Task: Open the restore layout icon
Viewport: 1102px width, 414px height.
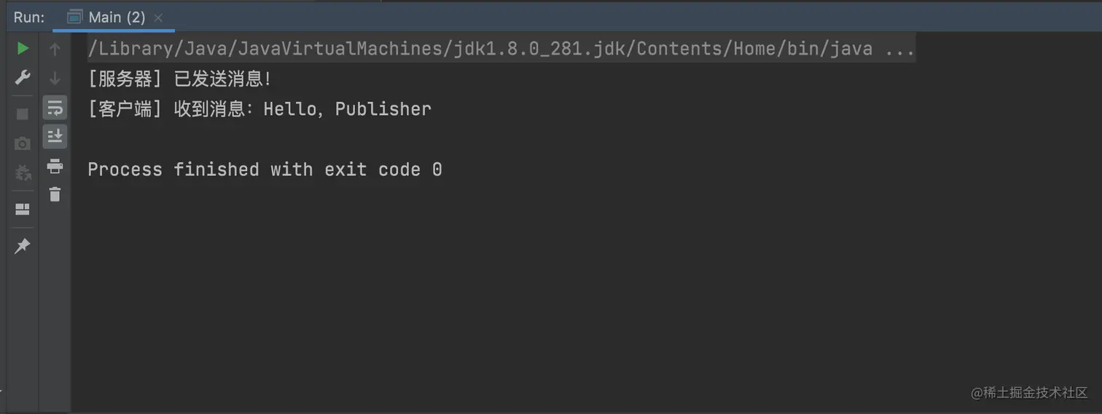Action: click(x=23, y=210)
